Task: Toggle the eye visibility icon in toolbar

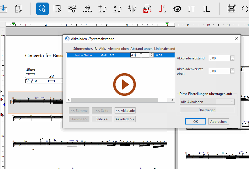Action: 177,9
